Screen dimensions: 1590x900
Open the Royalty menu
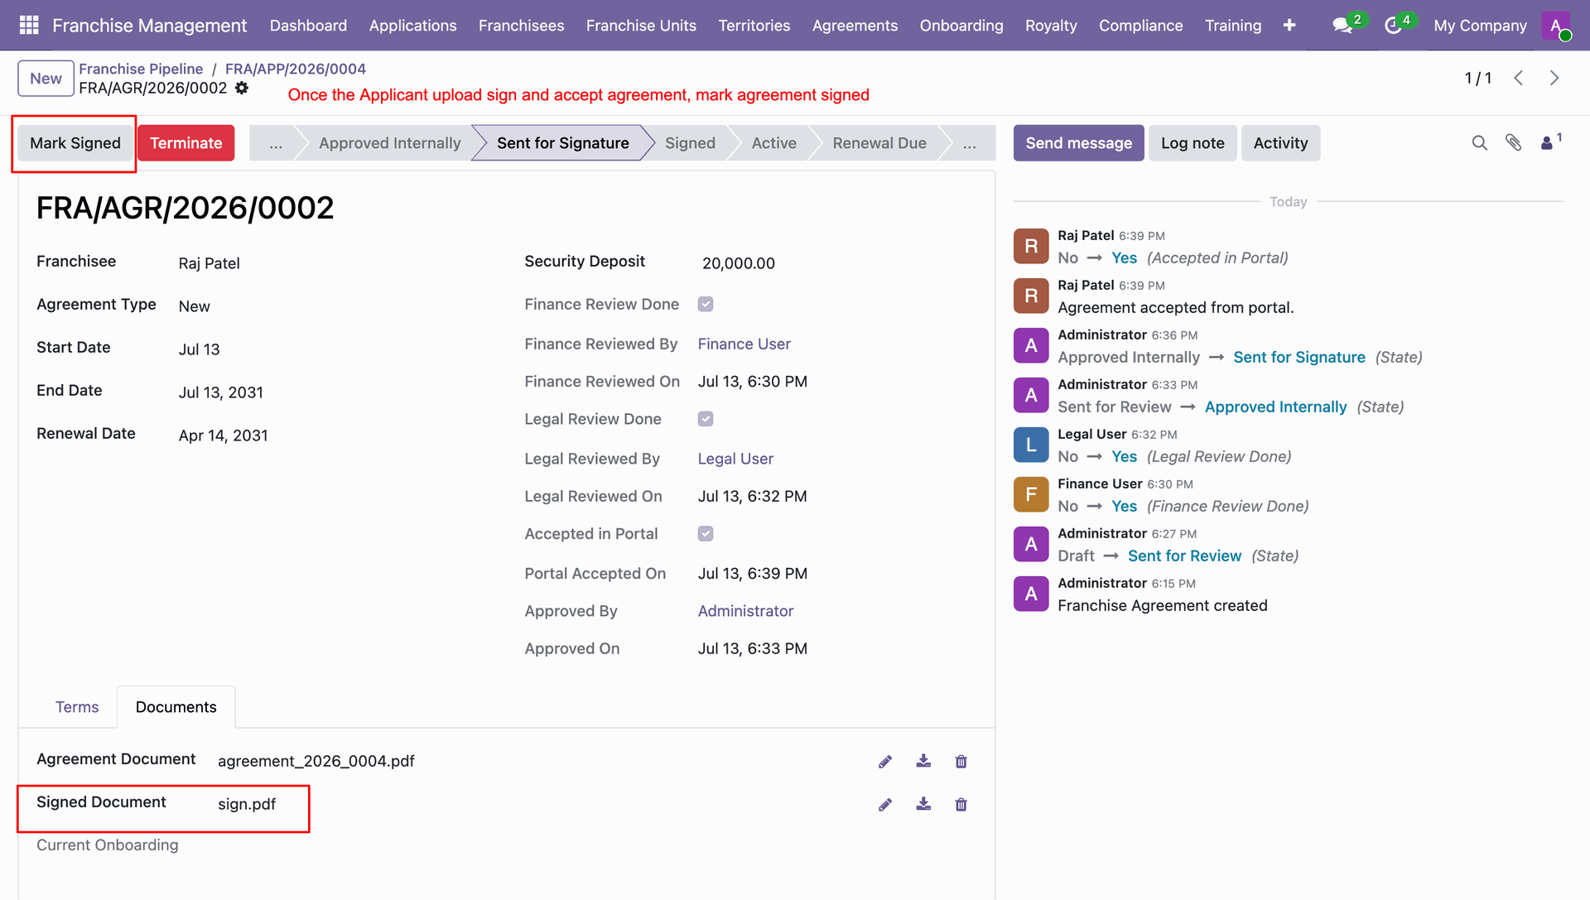pyautogui.click(x=1051, y=26)
